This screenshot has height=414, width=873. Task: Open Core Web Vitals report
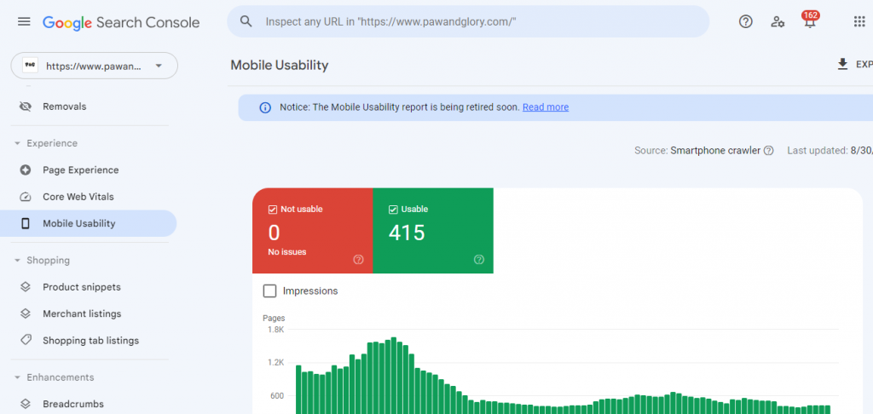coord(78,197)
